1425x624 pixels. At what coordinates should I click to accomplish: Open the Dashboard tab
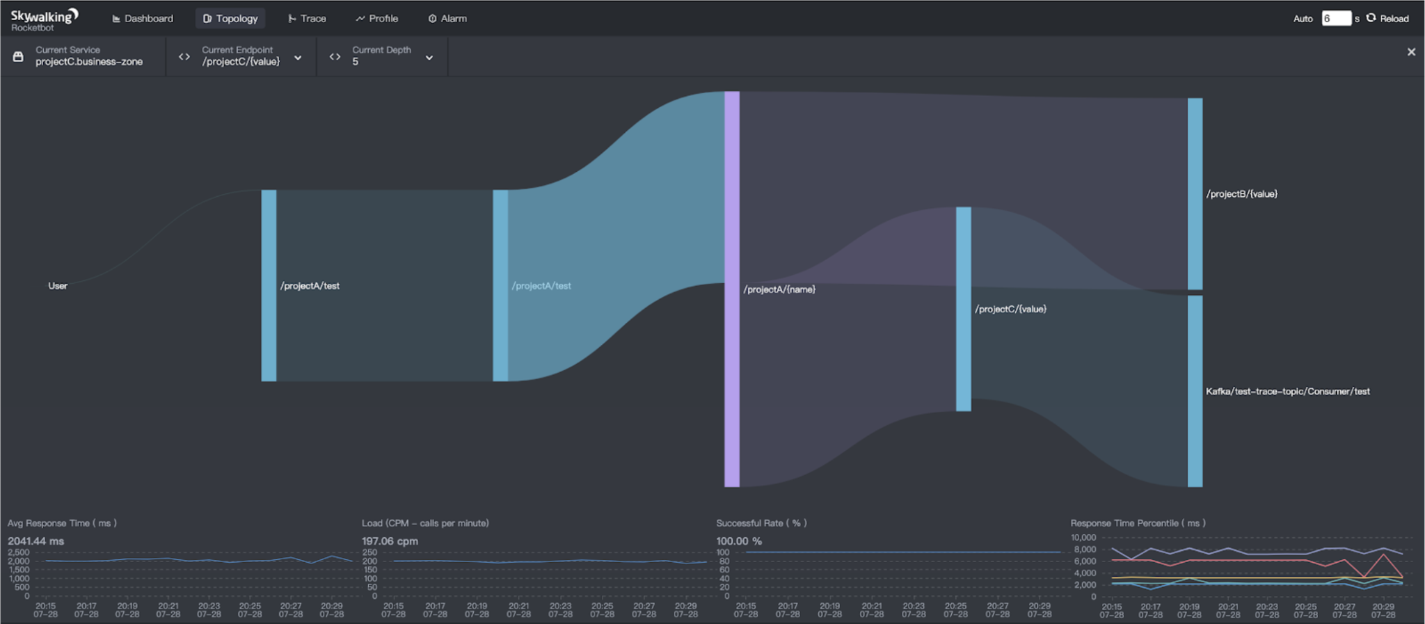pyautogui.click(x=143, y=19)
